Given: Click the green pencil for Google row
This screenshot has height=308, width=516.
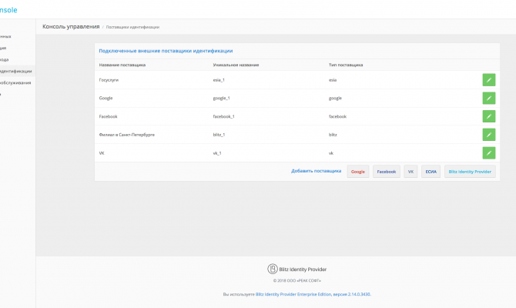Looking at the screenshot, I should [x=488, y=98].
